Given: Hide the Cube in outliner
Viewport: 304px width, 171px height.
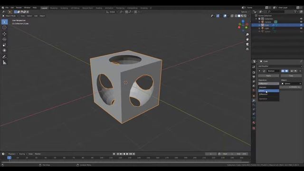Looking at the screenshot, I should (x=301, y=25).
